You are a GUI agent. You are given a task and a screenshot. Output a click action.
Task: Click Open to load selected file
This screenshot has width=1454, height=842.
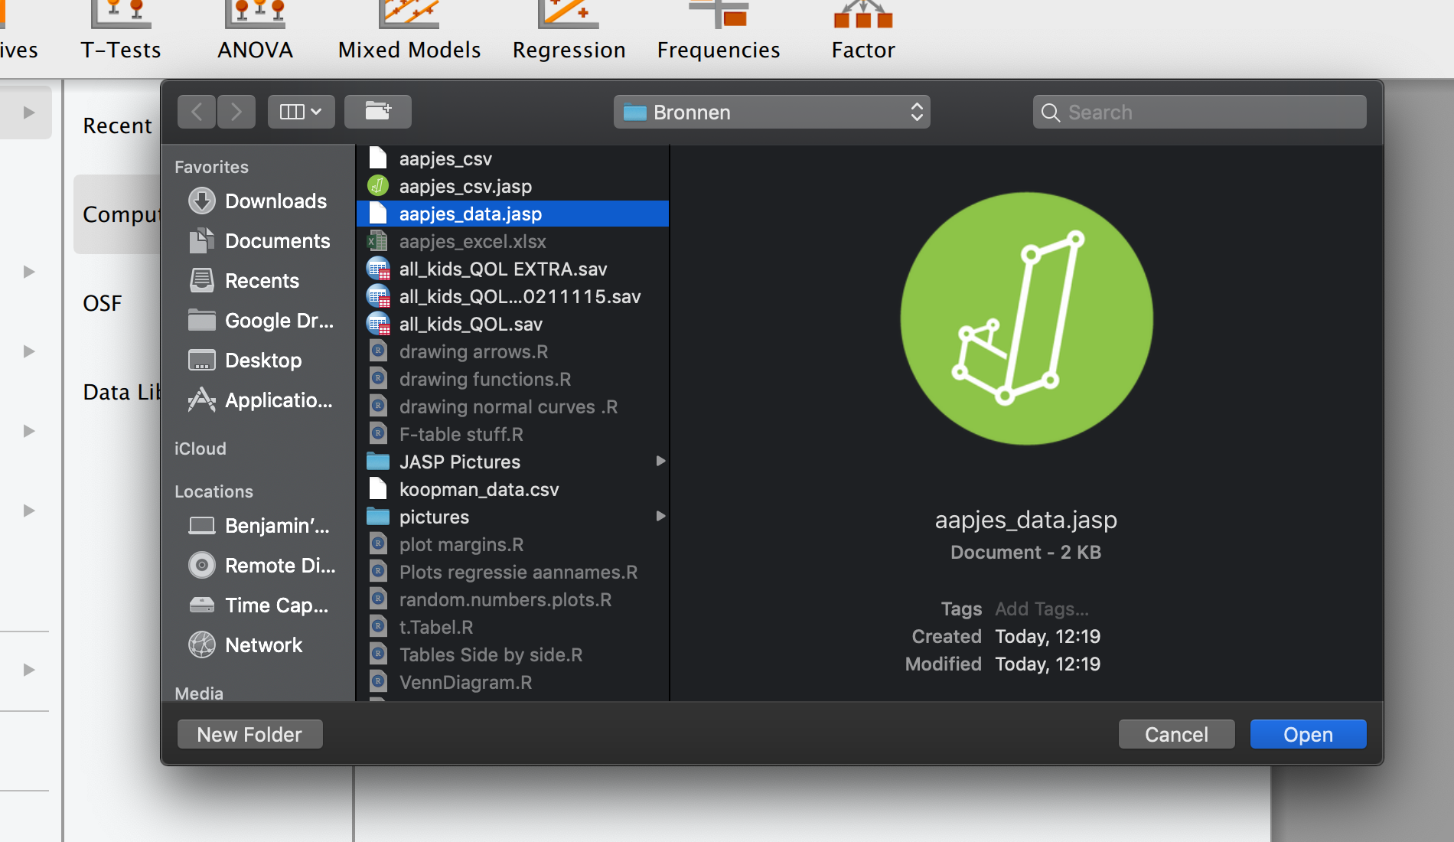(x=1308, y=734)
